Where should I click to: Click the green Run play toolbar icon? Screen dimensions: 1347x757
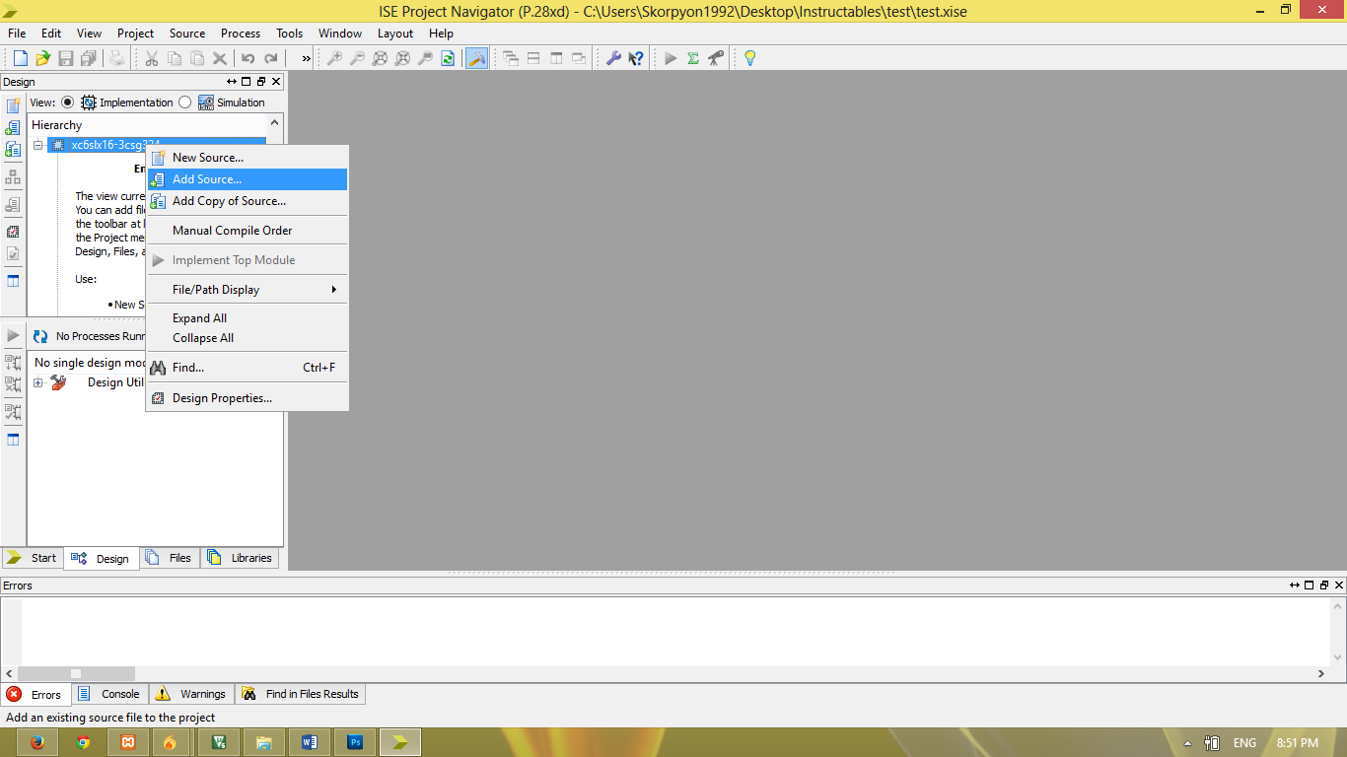(x=671, y=58)
